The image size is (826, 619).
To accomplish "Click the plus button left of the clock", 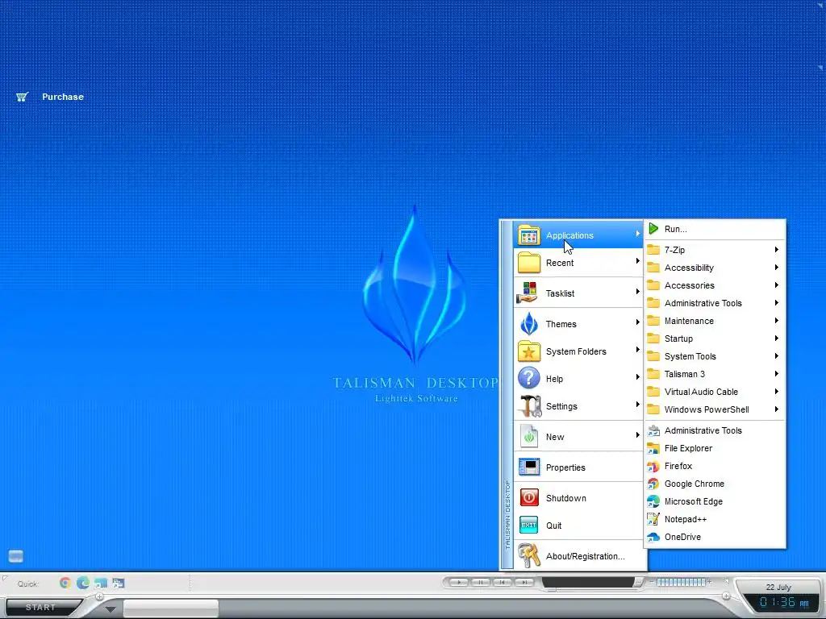I will (x=726, y=596).
